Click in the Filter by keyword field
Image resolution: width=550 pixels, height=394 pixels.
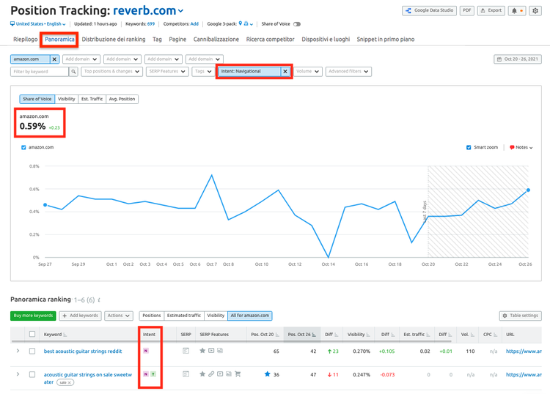pos(40,72)
